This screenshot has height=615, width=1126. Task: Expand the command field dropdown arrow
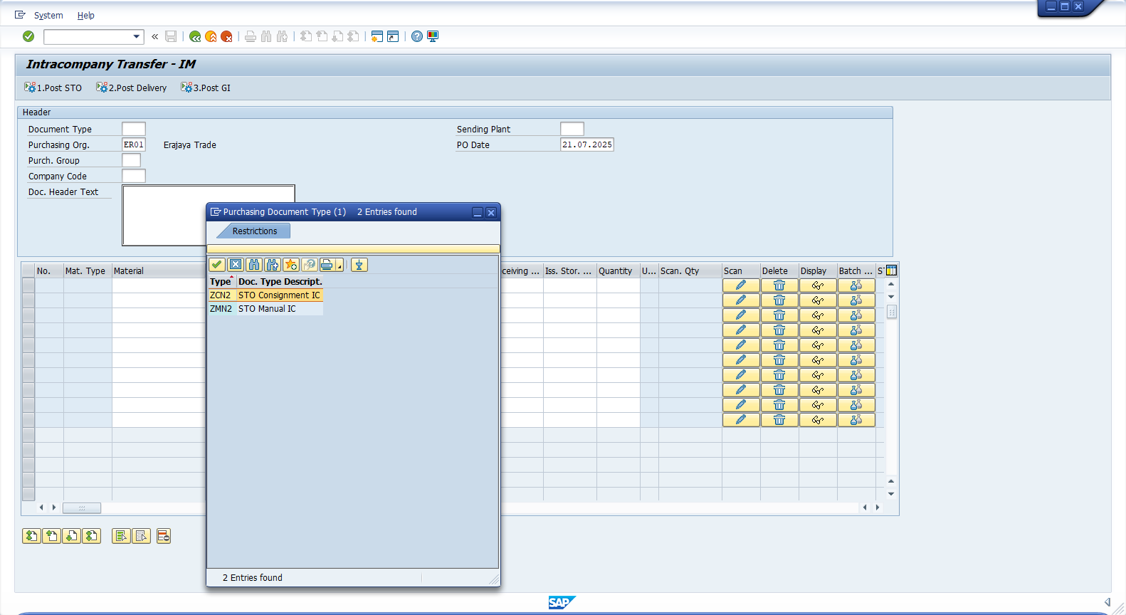[x=137, y=36]
